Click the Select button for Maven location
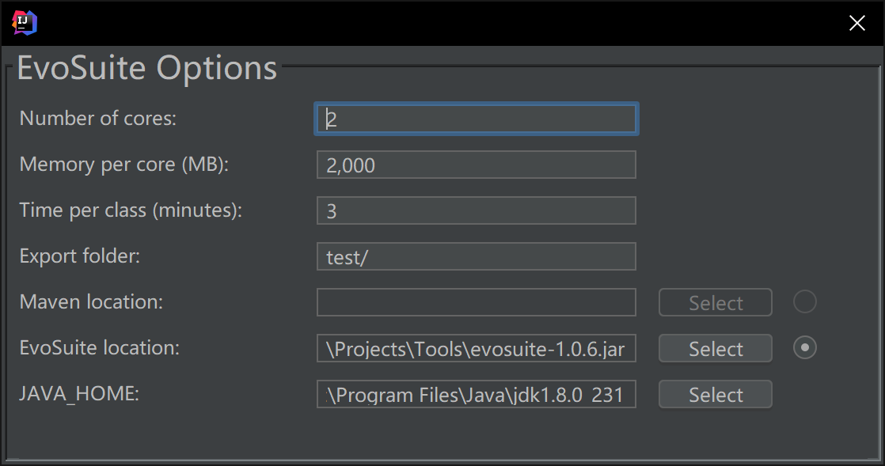The image size is (885, 466). [715, 302]
